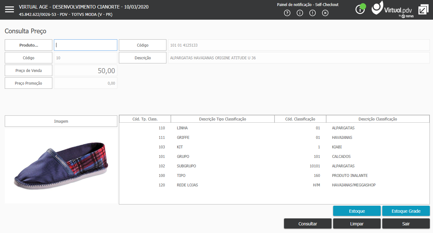The image size is (433, 233).
Task: Click the Preço Promoção value field
Action: click(86, 83)
